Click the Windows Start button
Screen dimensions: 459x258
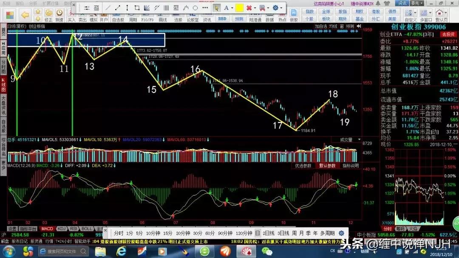(x=9, y=251)
